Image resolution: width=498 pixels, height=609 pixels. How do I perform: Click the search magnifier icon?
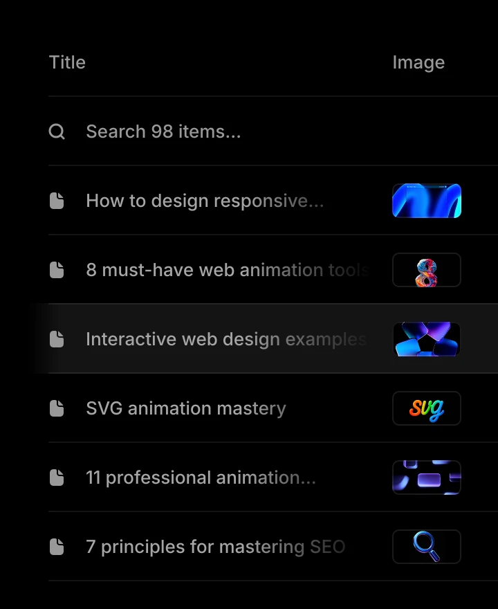coord(57,131)
